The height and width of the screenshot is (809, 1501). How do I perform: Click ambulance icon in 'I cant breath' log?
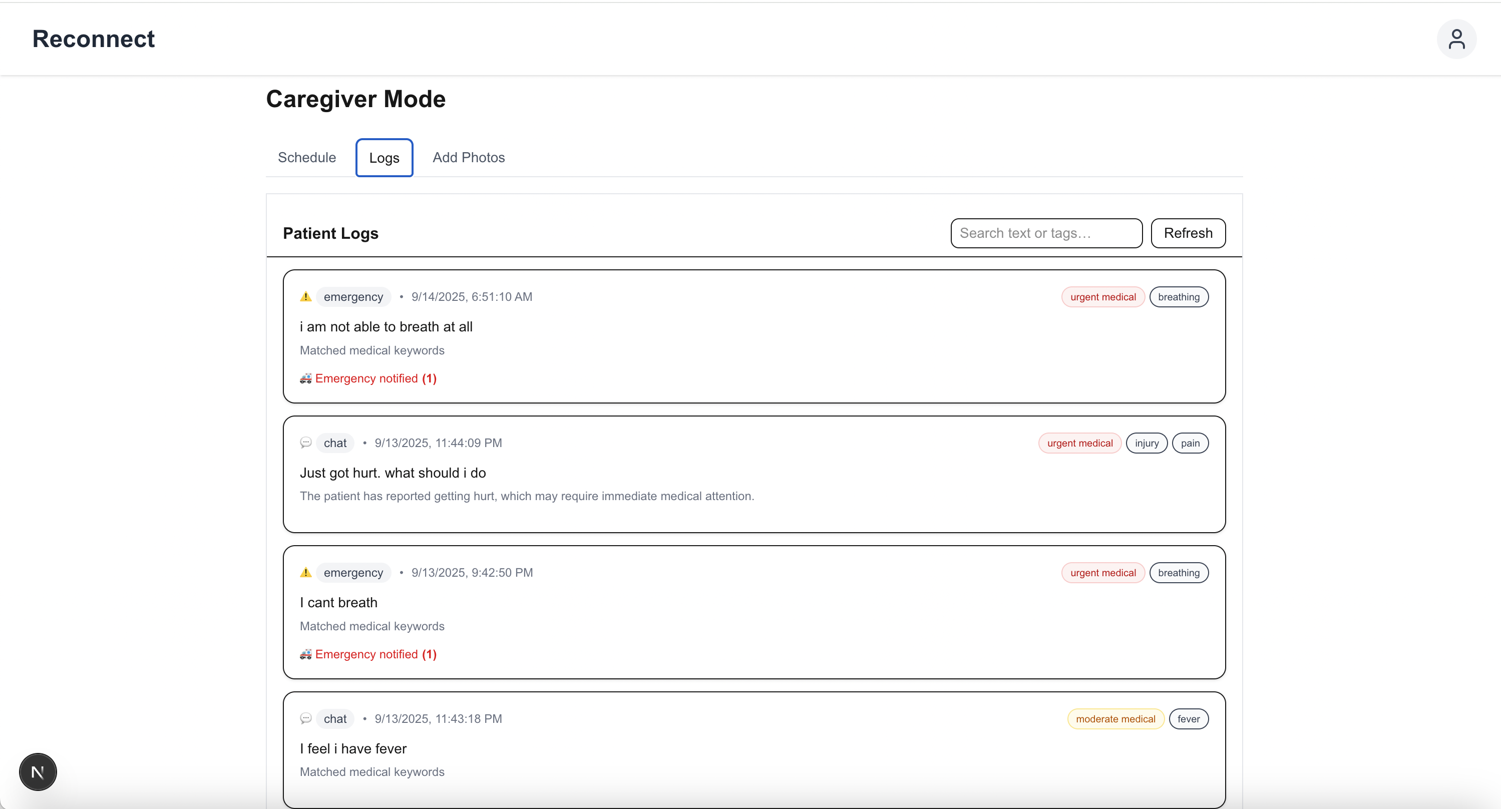[x=305, y=654]
